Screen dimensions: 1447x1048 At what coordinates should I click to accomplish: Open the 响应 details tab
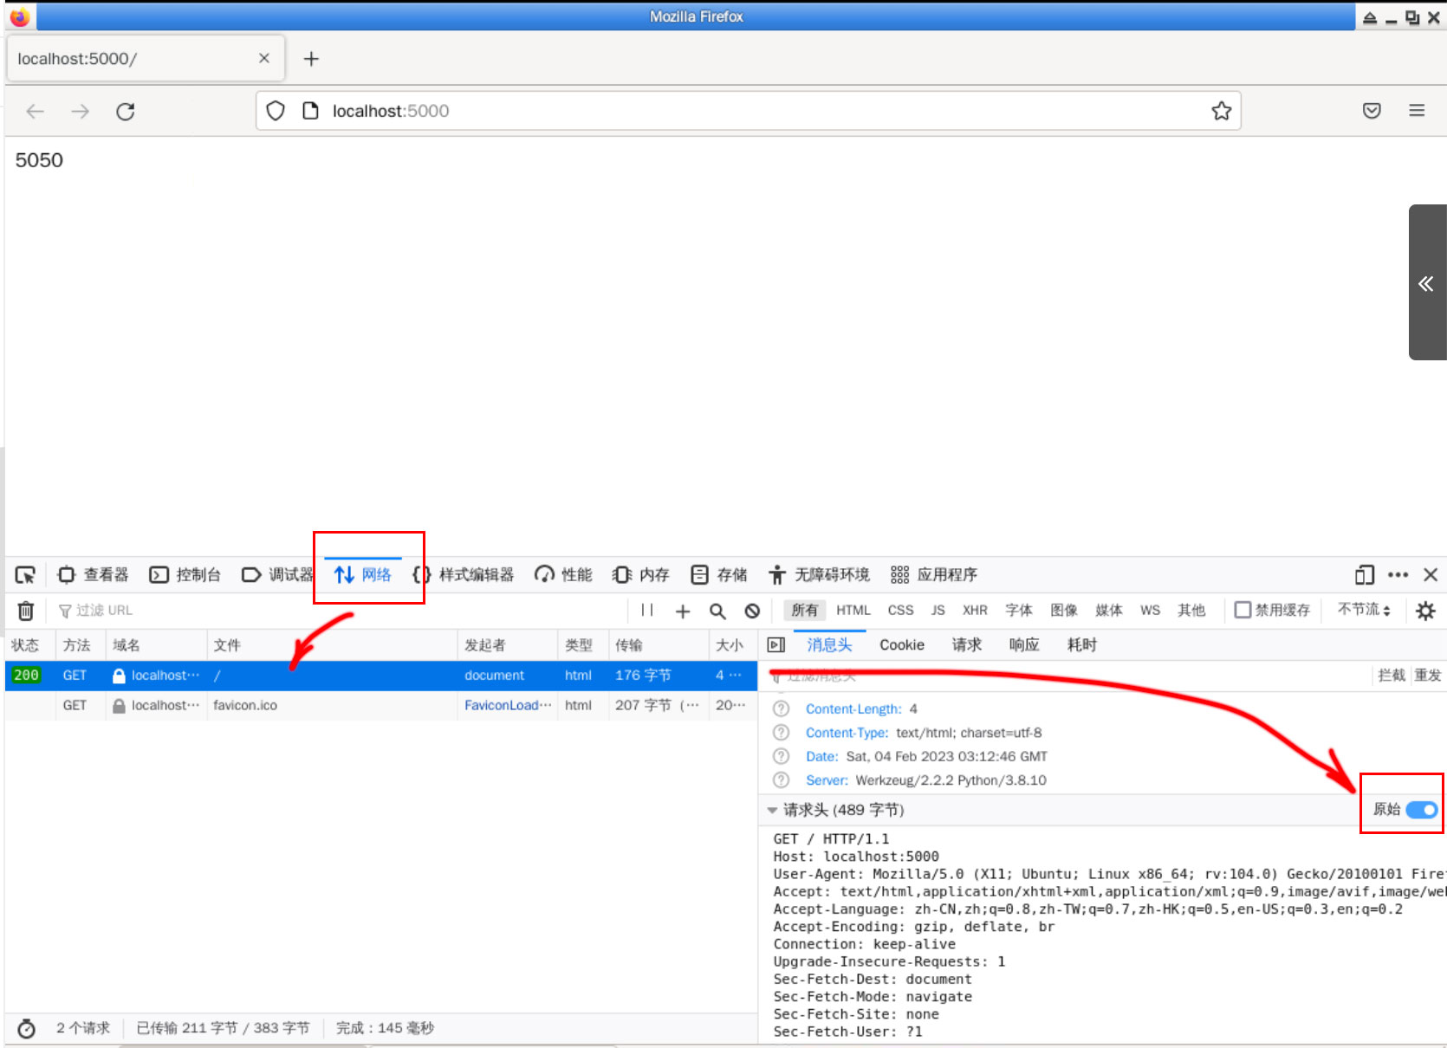pyautogui.click(x=1024, y=645)
